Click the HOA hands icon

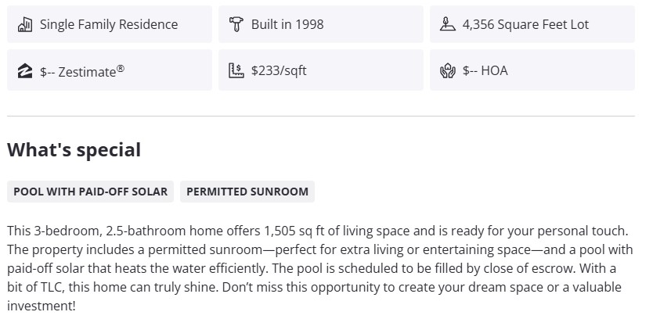tap(447, 70)
